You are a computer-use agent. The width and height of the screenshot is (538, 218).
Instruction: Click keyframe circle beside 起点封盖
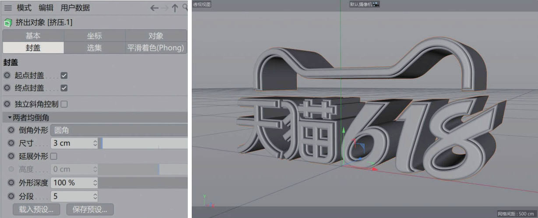click(x=7, y=75)
